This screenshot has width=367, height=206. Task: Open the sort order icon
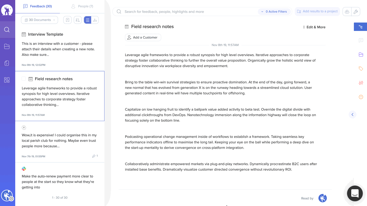point(78,20)
